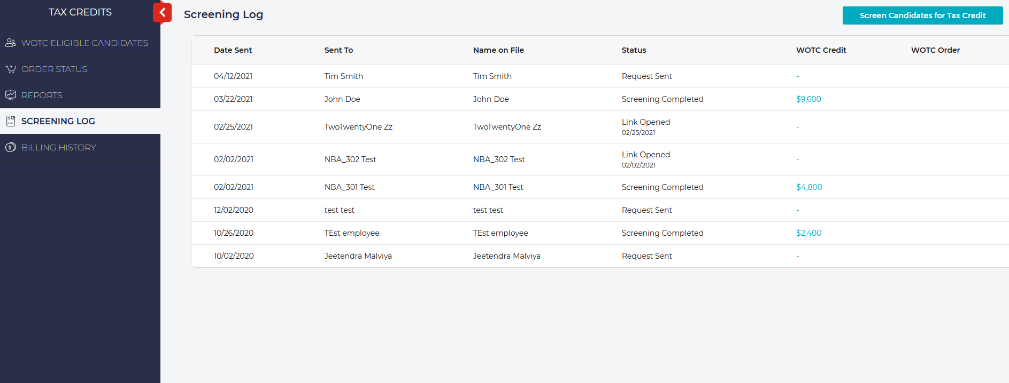Click the WOTC Eligible Candidates people icon
Viewport: 1009px width, 383px height.
click(11, 43)
